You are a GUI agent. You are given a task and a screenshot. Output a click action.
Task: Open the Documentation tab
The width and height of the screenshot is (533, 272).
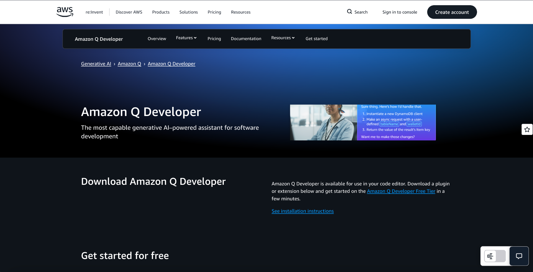coord(246,39)
